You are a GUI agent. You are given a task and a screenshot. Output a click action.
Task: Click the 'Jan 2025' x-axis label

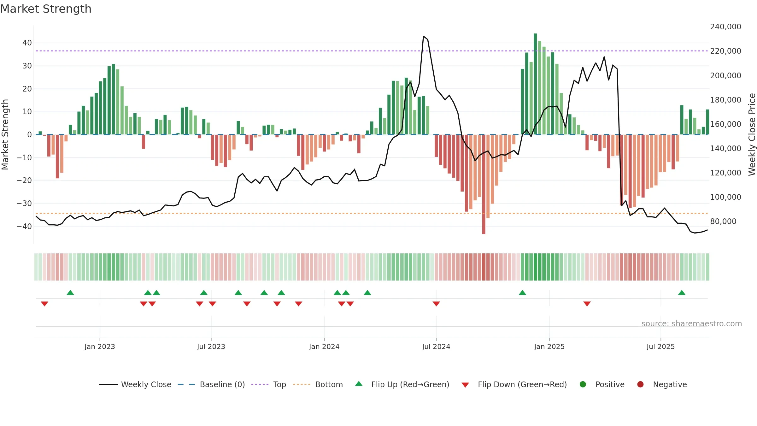pyautogui.click(x=549, y=346)
